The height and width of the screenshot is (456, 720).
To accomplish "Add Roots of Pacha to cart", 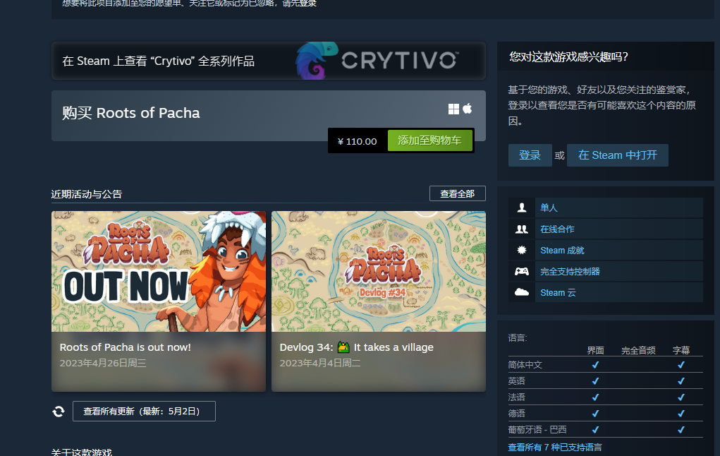I will coord(429,140).
